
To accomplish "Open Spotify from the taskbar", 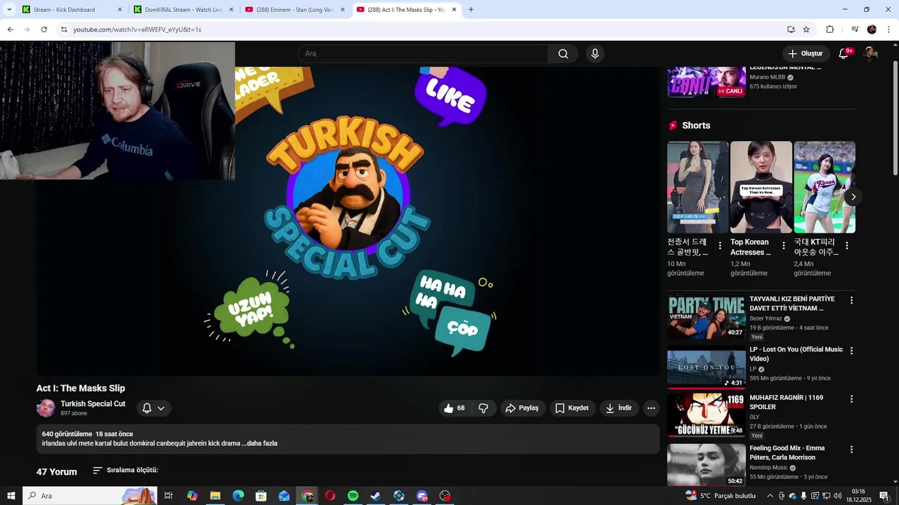I will tap(353, 496).
